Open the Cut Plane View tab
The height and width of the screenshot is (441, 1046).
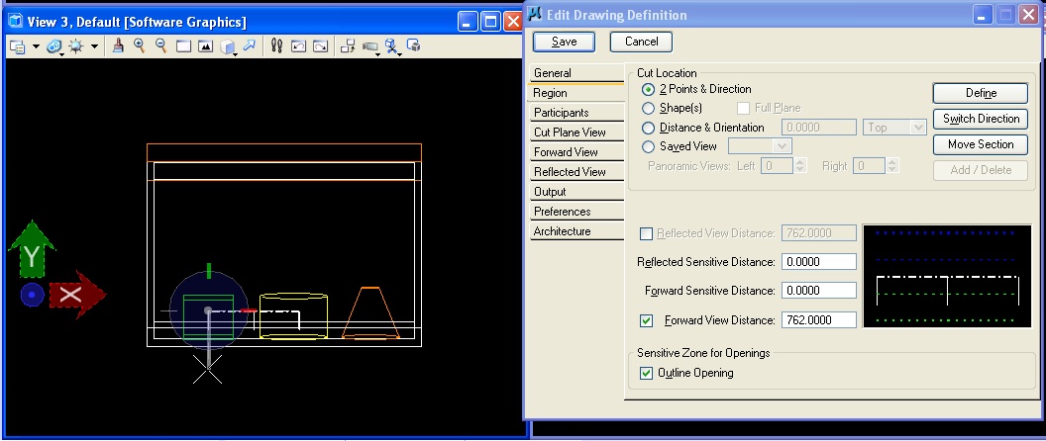coord(575,132)
